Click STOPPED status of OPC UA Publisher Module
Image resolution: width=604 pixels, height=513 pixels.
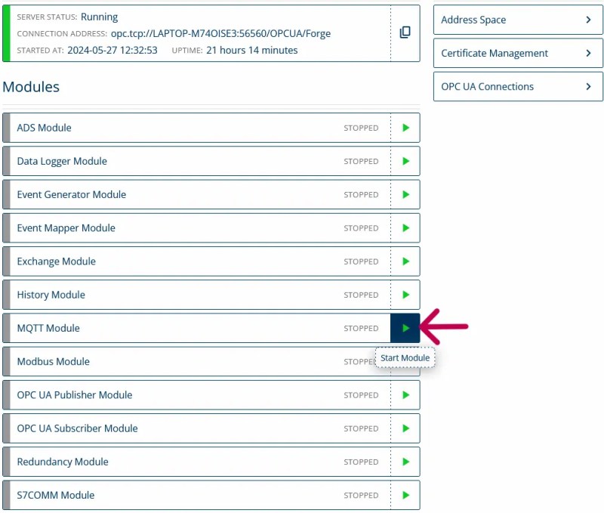(x=361, y=395)
